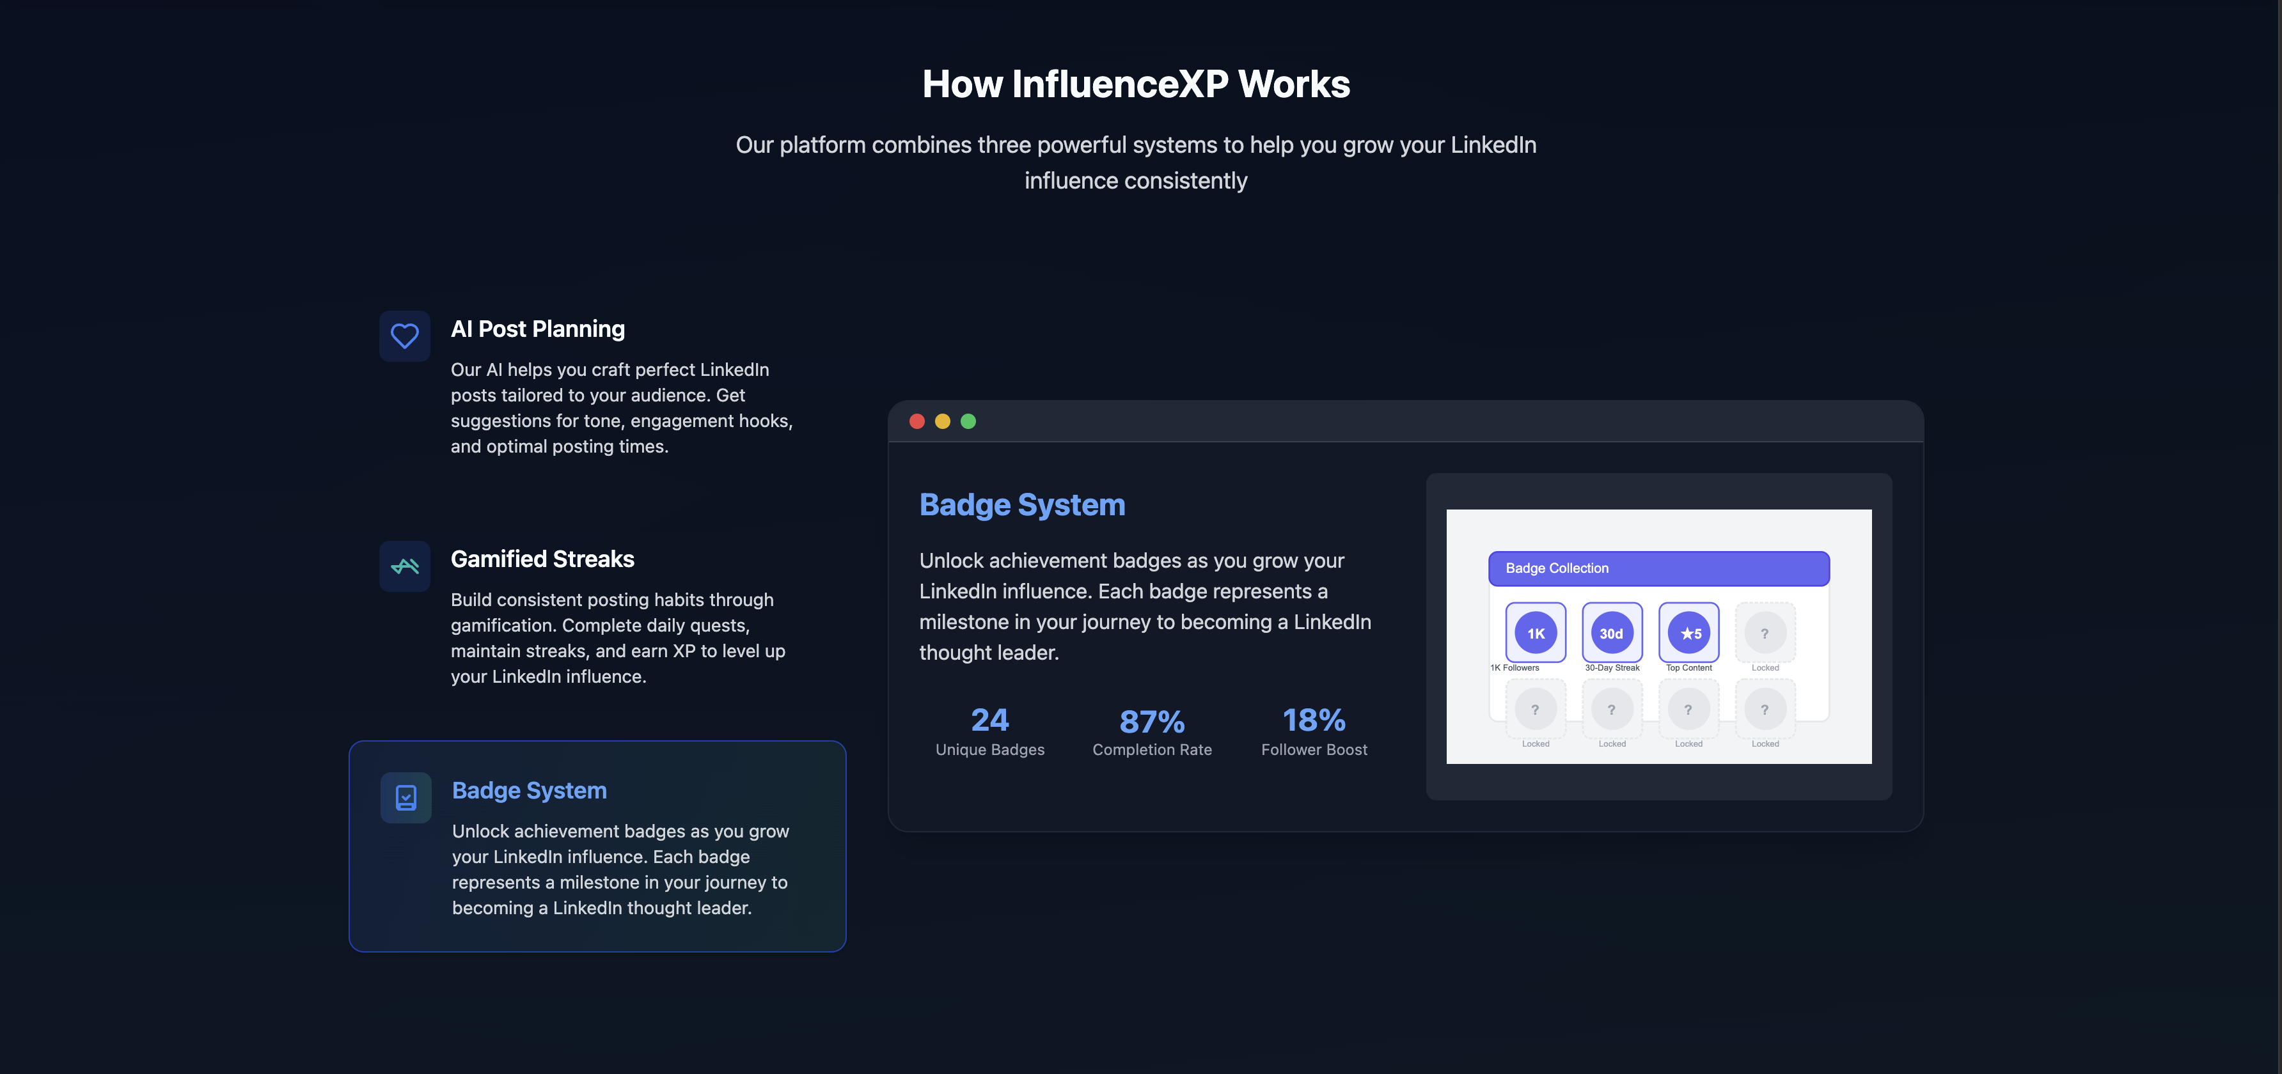Click the Gamified Streaks description paragraph
The width and height of the screenshot is (2282, 1074).
618,637
